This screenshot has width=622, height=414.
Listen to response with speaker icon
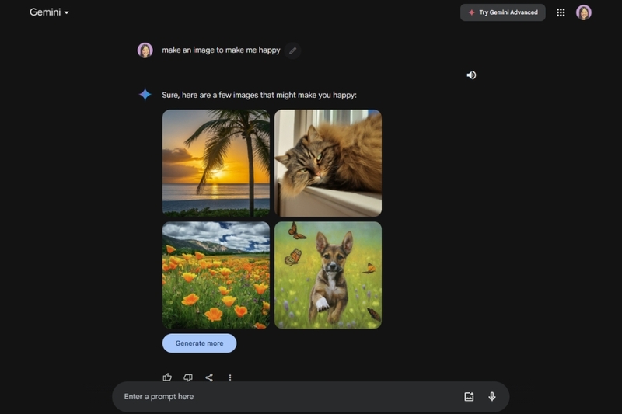pos(471,75)
